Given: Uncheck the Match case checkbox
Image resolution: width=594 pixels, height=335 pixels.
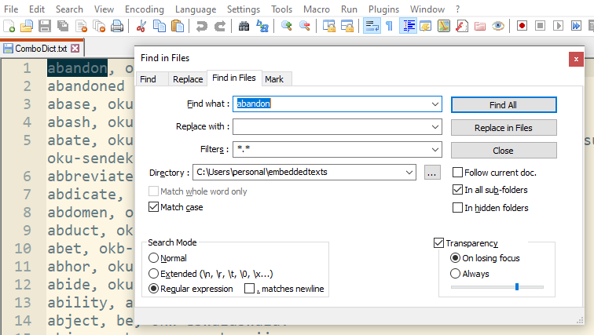Looking at the screenshot, I should [153, 207].
